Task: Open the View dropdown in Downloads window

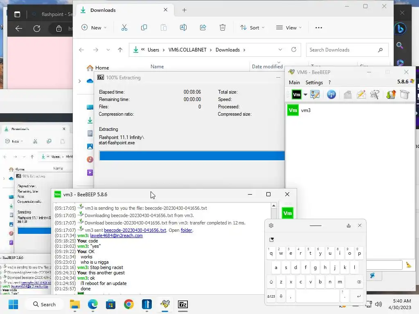Action: (x=289, y=27)
